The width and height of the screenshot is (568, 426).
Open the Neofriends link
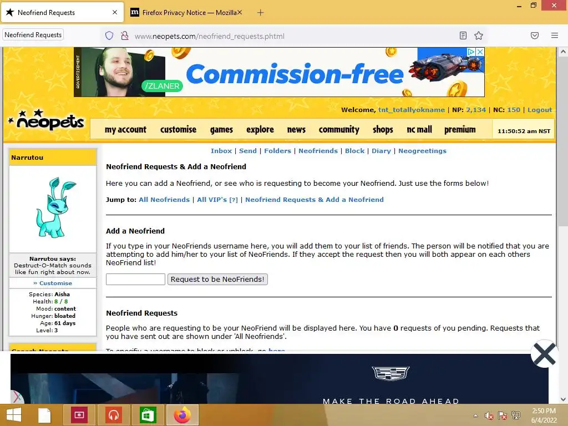coord(318,151)
